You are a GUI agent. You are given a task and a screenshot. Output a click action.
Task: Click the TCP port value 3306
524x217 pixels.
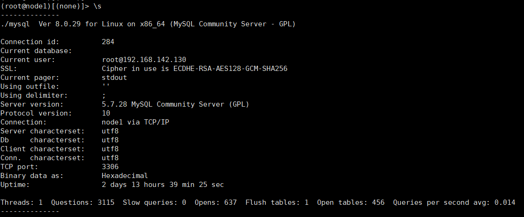[x=110, y=167]
